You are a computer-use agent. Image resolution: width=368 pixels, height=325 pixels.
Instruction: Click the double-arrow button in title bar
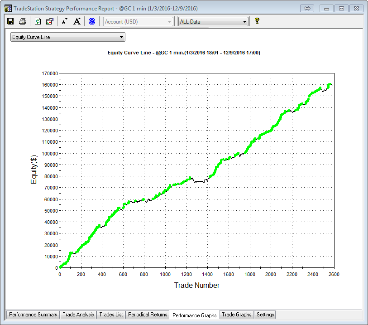tap(307, 9)
